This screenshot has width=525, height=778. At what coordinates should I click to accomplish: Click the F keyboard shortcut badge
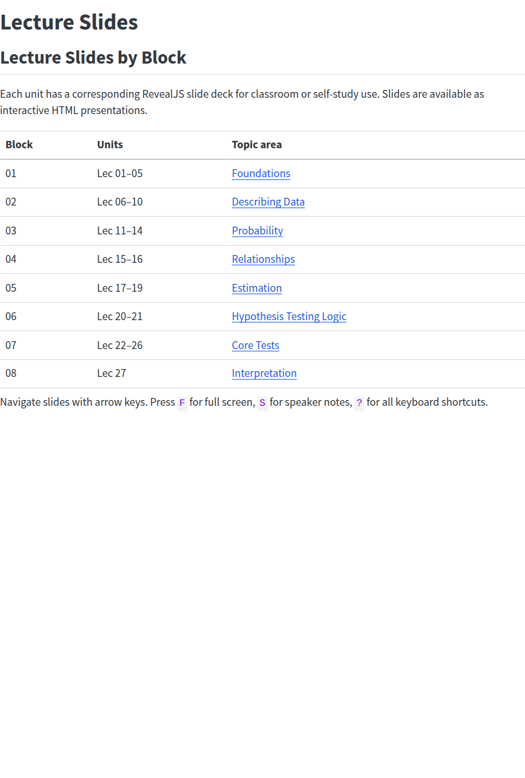(182, 403)
